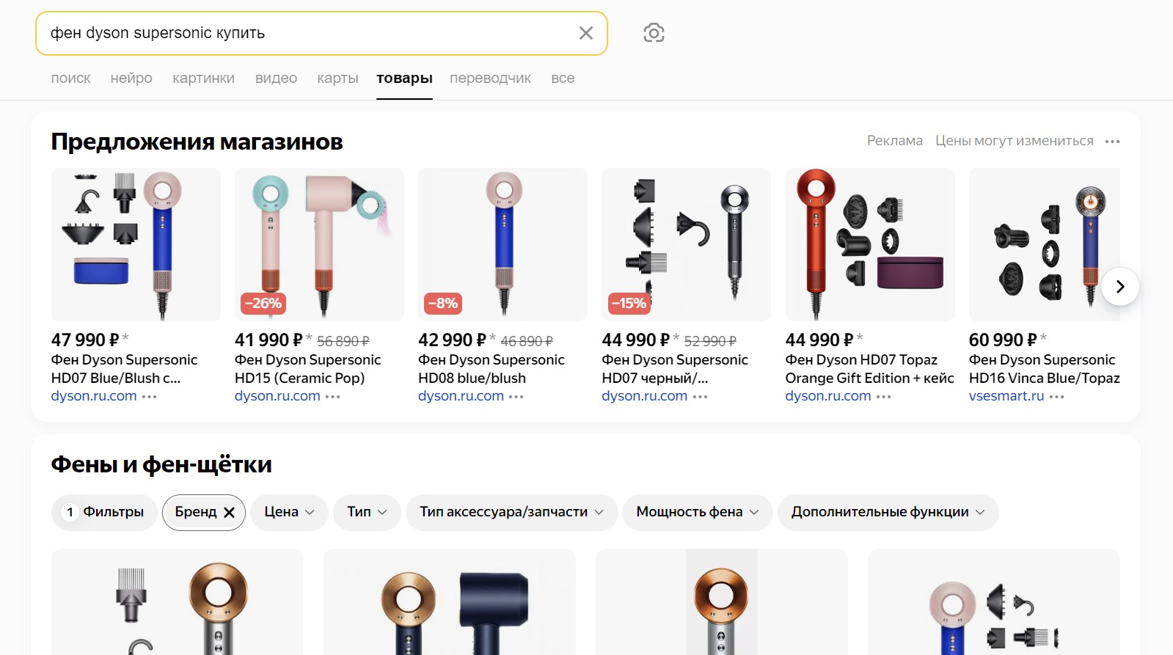Expand the Тип filter dropdown
This screenshot has height=655, width=1173.
(367, 512)
